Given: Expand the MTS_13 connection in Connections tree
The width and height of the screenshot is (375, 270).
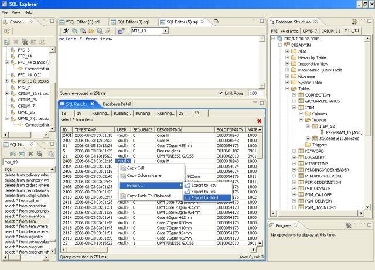Looking at the screenshot, I should tap(6, 81).
